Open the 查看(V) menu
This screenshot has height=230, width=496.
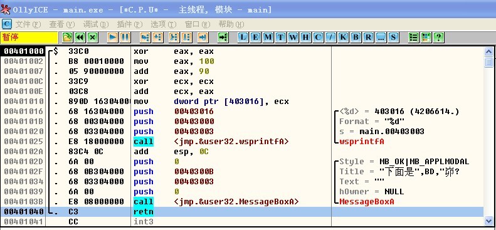click(x=62, y=24)
